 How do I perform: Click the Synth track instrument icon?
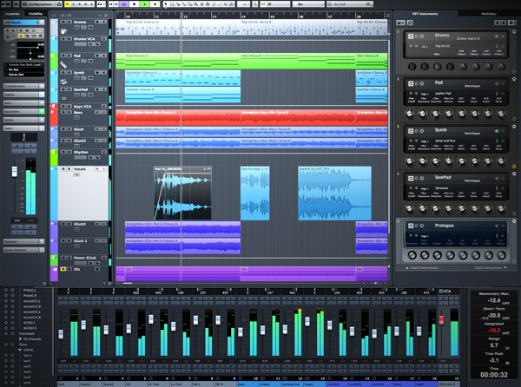pyautogui.click(x=63, y=82)
